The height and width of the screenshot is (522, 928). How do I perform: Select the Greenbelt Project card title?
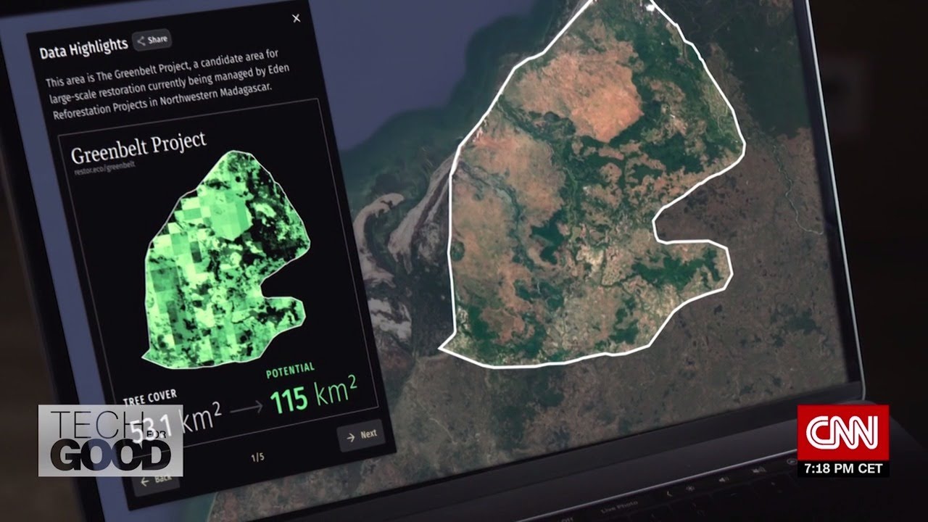click(x=138, y=149)
